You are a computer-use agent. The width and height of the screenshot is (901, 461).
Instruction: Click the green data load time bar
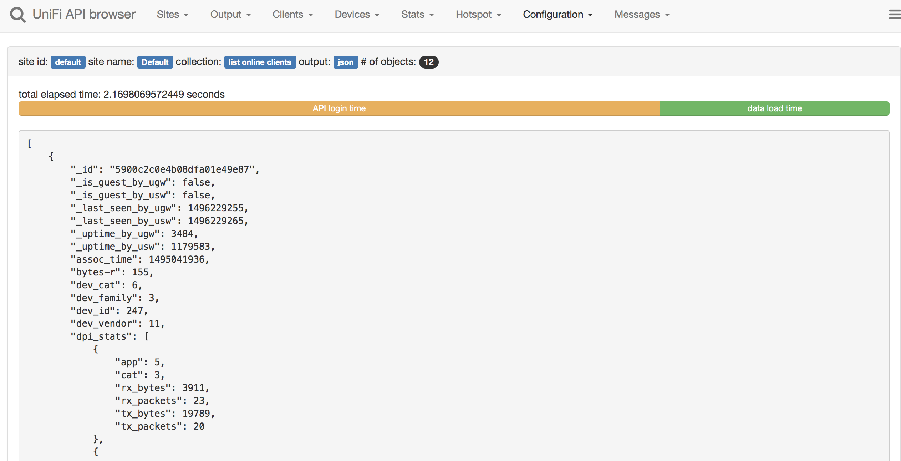(x=774, y=108)
